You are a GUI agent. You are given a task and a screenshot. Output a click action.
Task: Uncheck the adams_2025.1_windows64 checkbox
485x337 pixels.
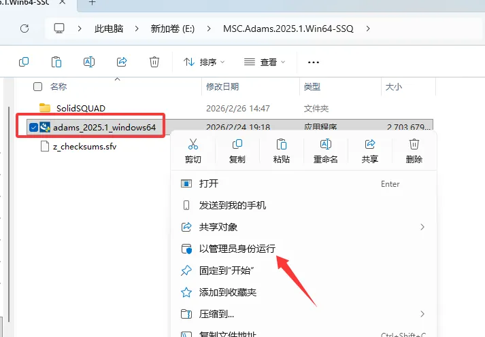33,127
